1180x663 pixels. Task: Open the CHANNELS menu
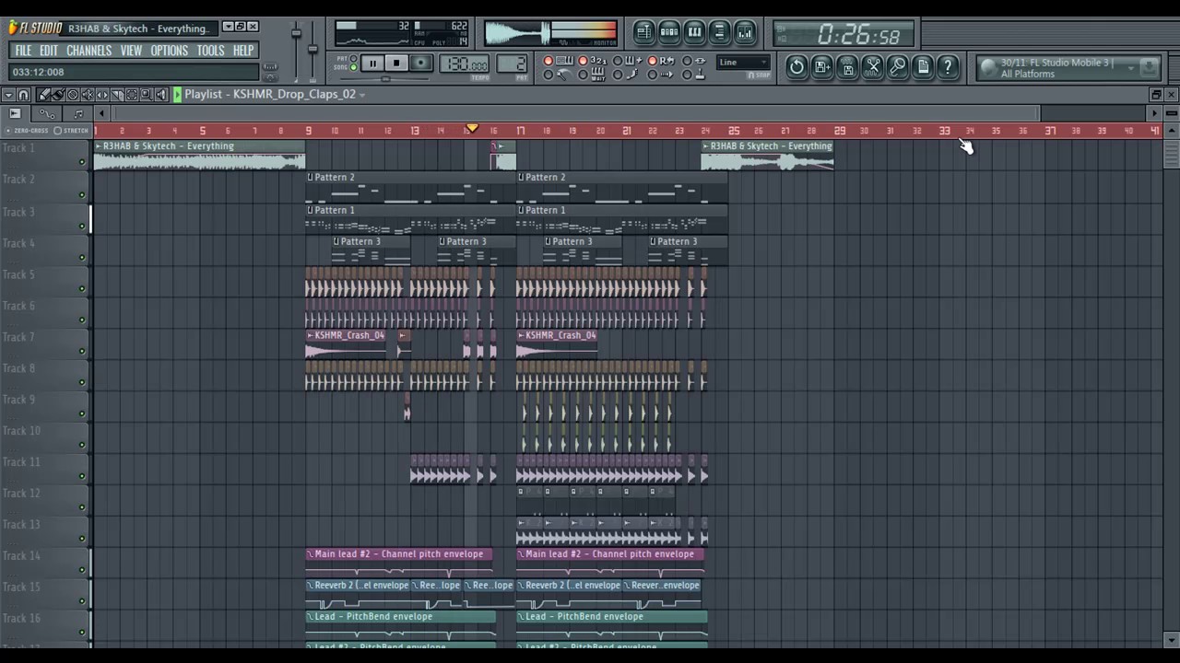coord(89,51)
